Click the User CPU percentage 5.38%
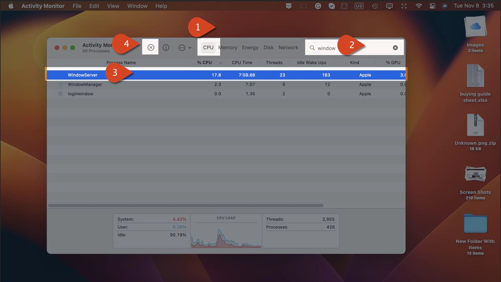The image size is (501, 282). point(179,227)
